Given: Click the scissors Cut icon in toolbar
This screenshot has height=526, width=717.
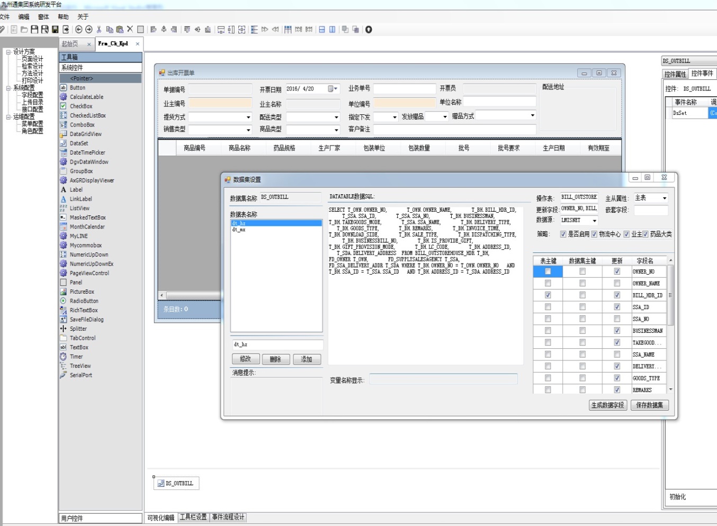Looking at the screenshot, I should (99, 30).
